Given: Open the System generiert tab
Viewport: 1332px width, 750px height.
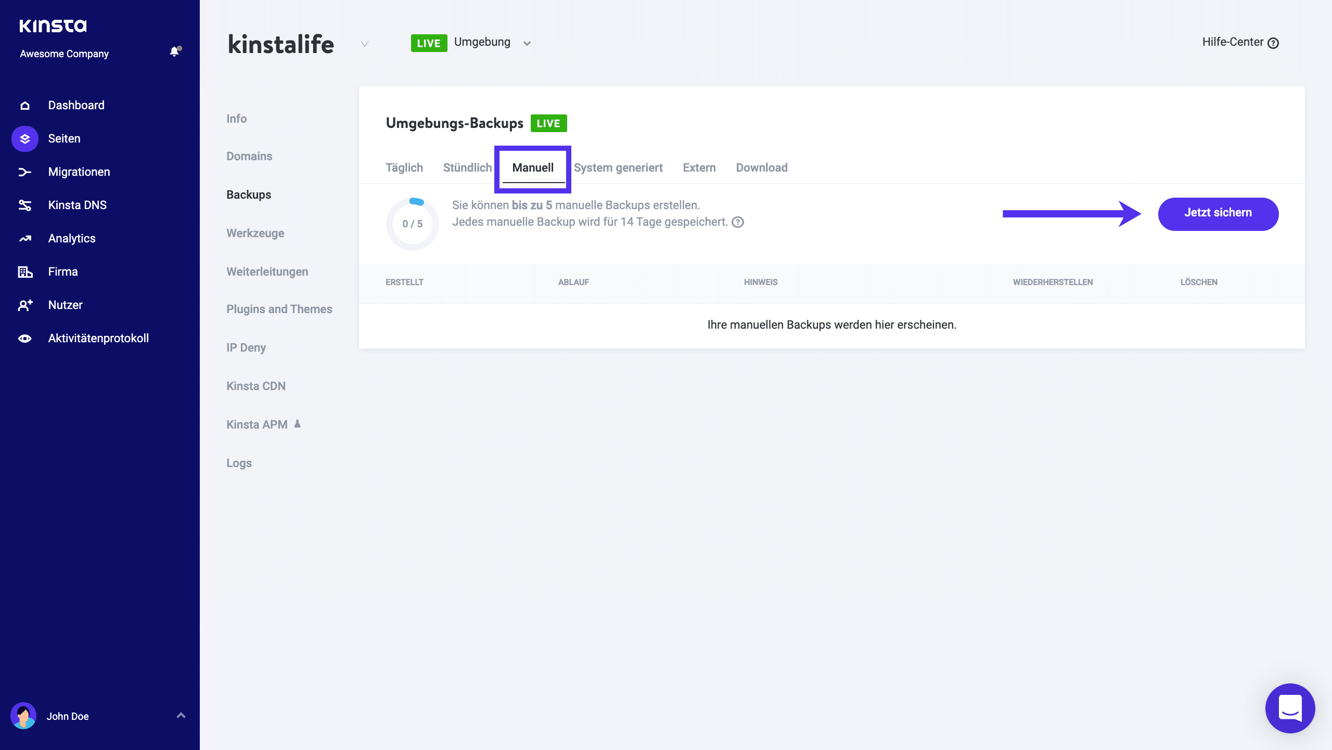Looking at the screenshot, I should pos(618,167).
